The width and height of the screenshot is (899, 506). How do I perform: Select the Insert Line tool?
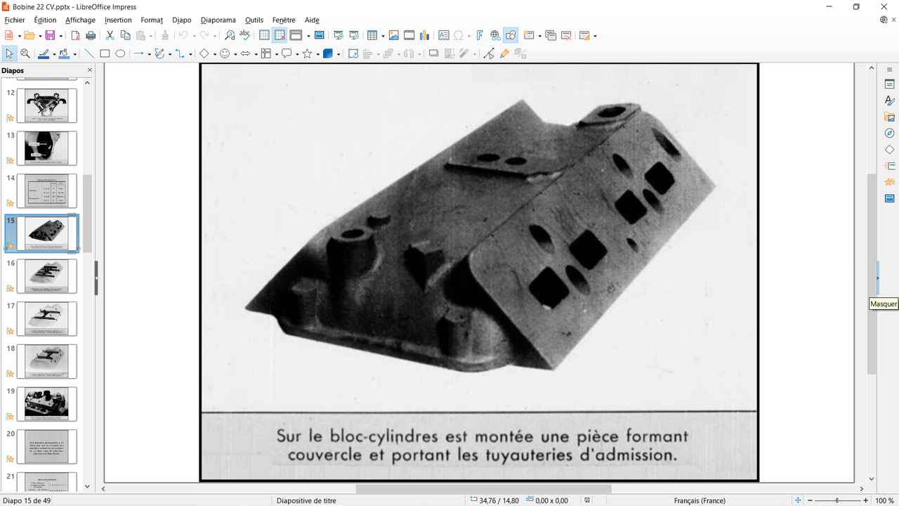[89, 53]
